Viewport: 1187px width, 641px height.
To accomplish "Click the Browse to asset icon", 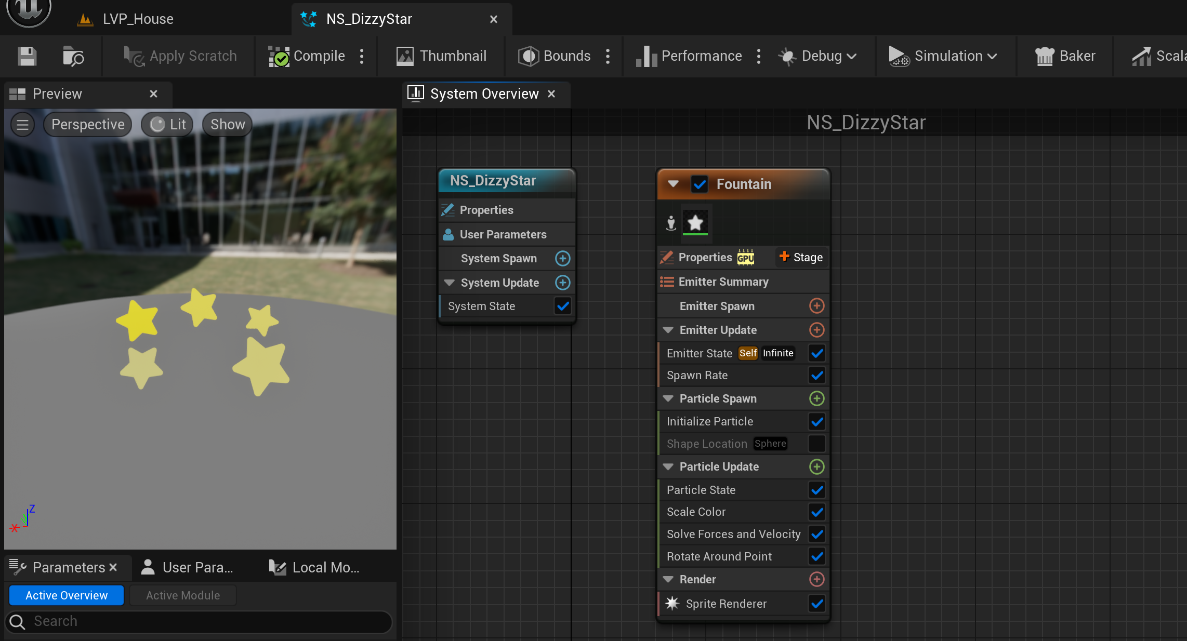I will (x=73, y=56).
